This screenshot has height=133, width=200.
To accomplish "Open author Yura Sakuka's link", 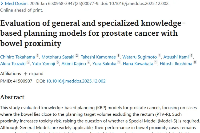I will tap(104, 64).
